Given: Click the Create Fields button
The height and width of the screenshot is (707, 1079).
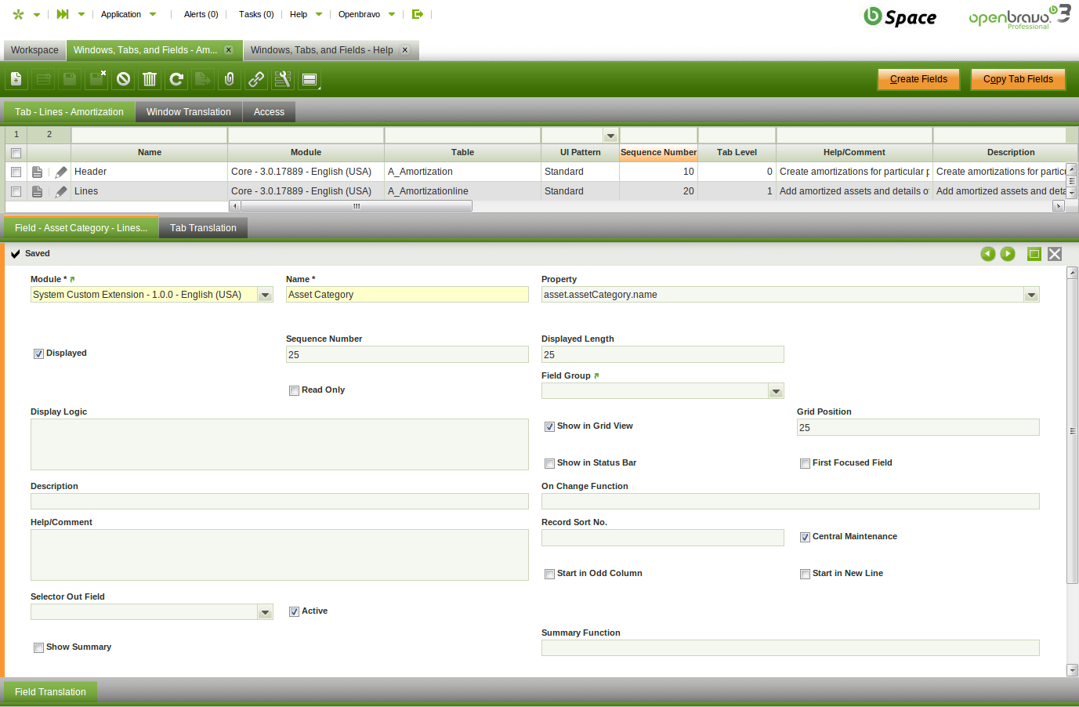Looking at the screenshot, I should (x=918, y=79).
